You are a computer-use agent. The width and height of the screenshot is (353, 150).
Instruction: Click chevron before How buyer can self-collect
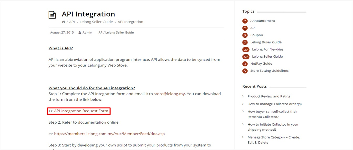(x=243, y=112)
